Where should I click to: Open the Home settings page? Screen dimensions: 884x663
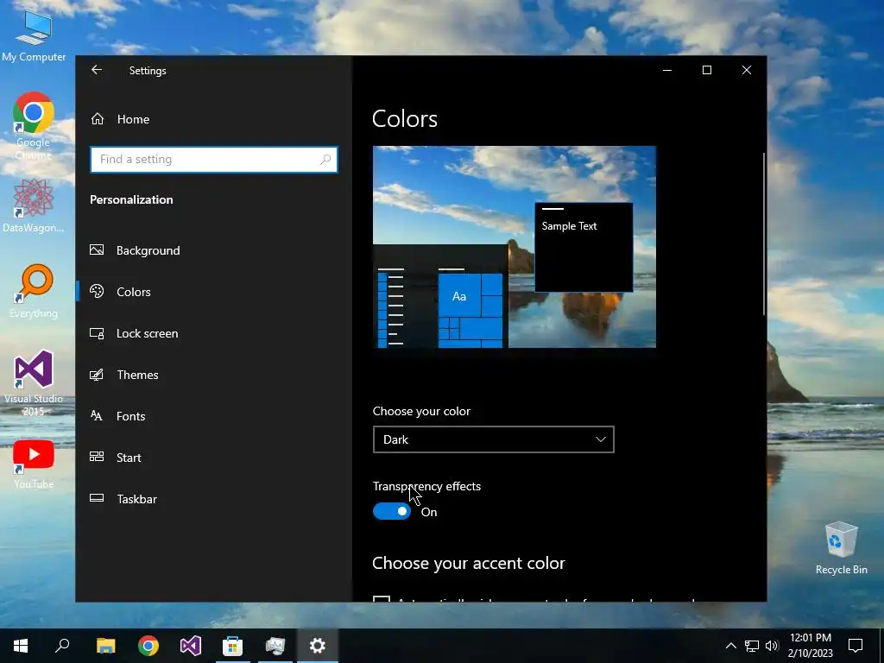pyautogui.click(x=214, y=119)
